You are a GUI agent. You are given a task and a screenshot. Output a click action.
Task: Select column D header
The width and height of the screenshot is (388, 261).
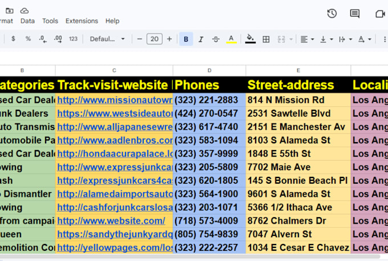click(x=209, y=71)
